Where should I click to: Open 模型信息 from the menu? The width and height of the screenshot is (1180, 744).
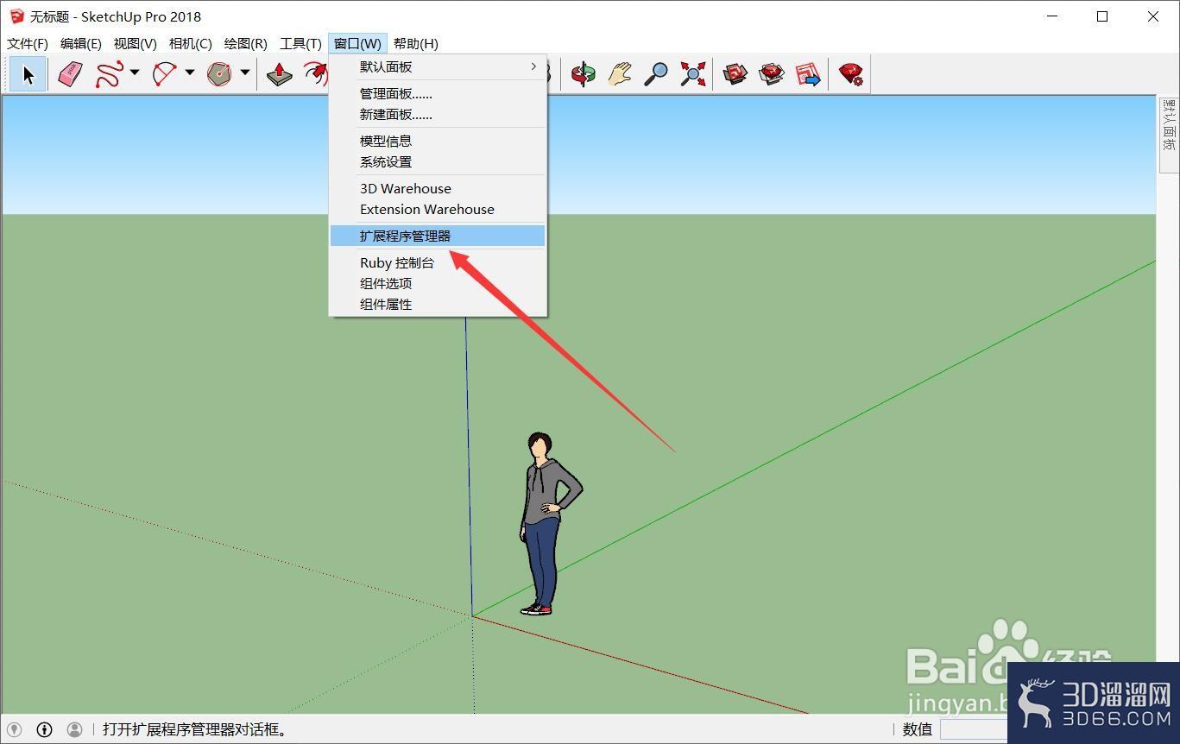pyautogui.click(x=438, y=141)
